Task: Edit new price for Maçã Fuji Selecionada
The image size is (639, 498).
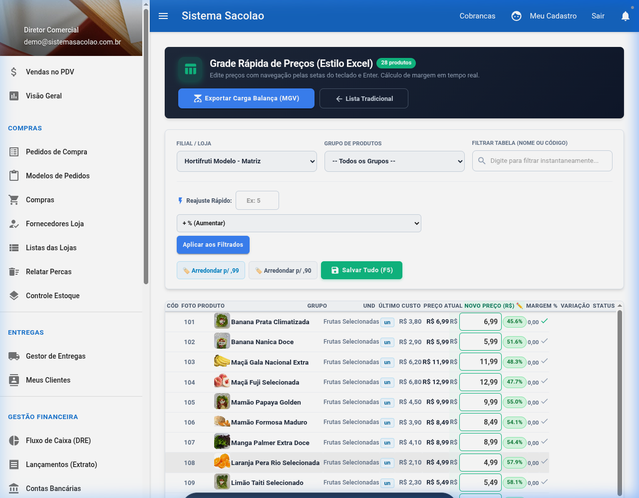Action: 480,382
